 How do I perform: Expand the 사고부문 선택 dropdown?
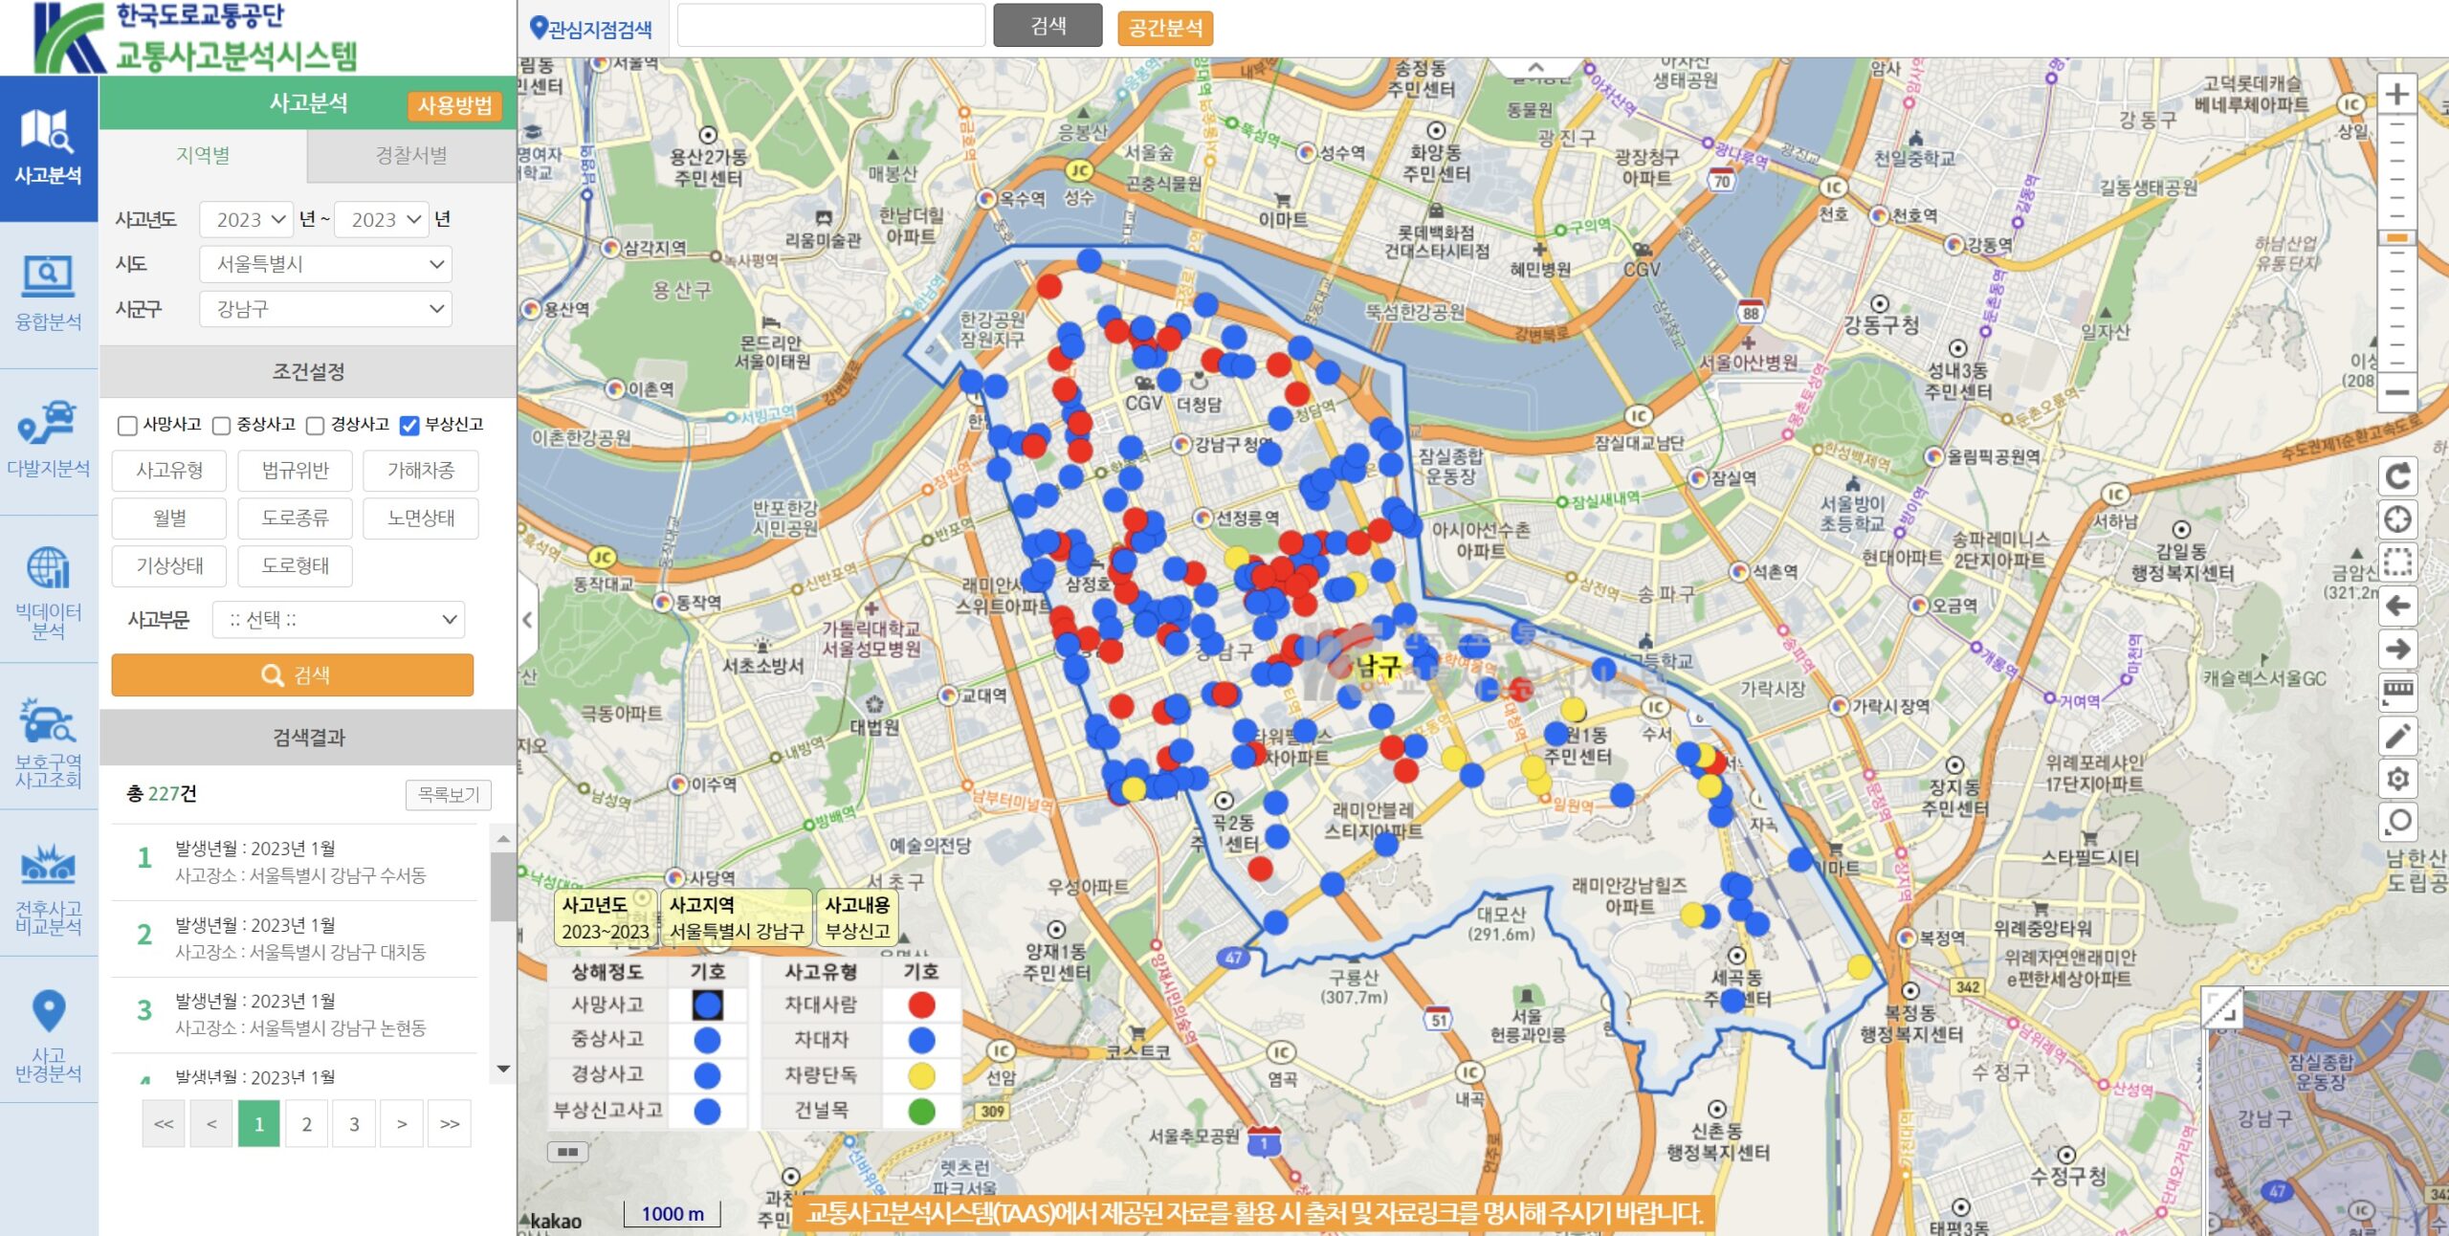[x=339, y=620]
